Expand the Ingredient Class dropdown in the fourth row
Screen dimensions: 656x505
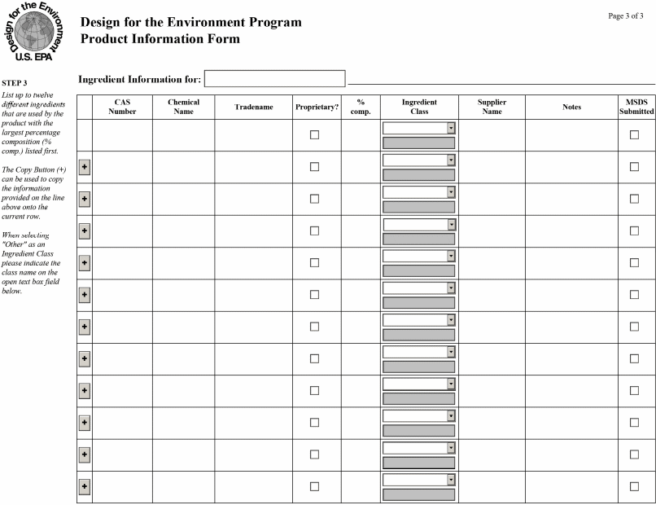(x=451, y=224)
